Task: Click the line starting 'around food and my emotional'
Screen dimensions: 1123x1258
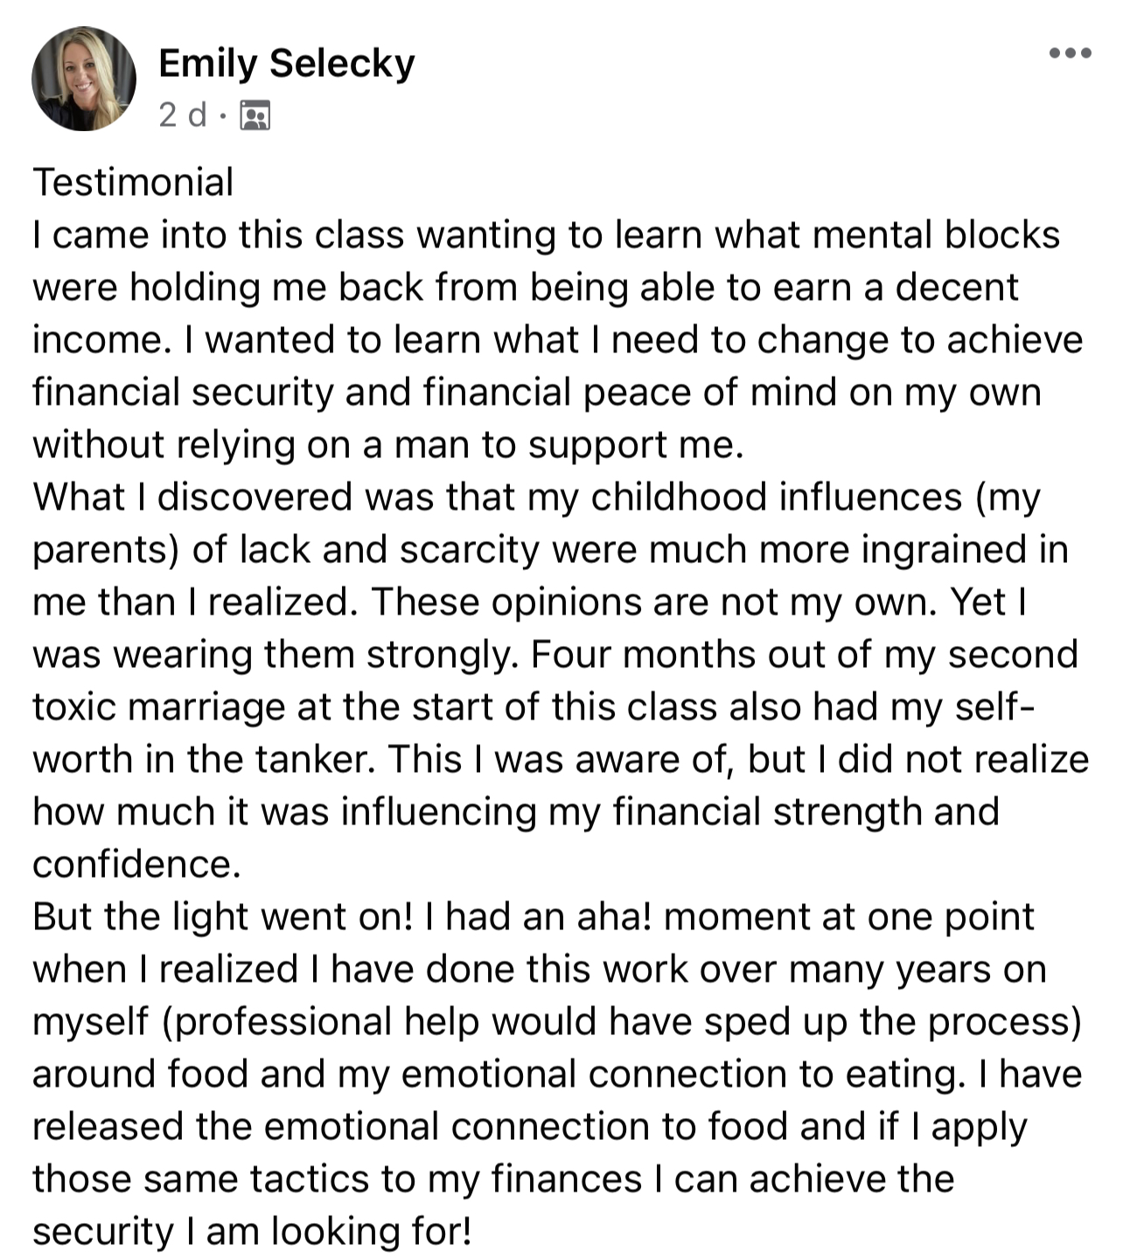Action: (x=556, y=1074)
